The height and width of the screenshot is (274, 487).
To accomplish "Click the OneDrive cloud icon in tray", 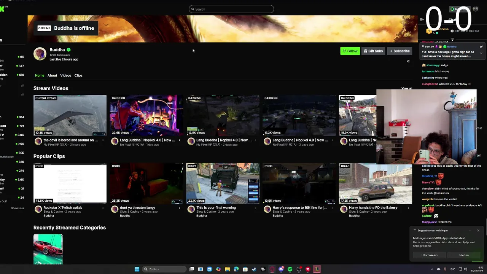I will tap(438, 269).
